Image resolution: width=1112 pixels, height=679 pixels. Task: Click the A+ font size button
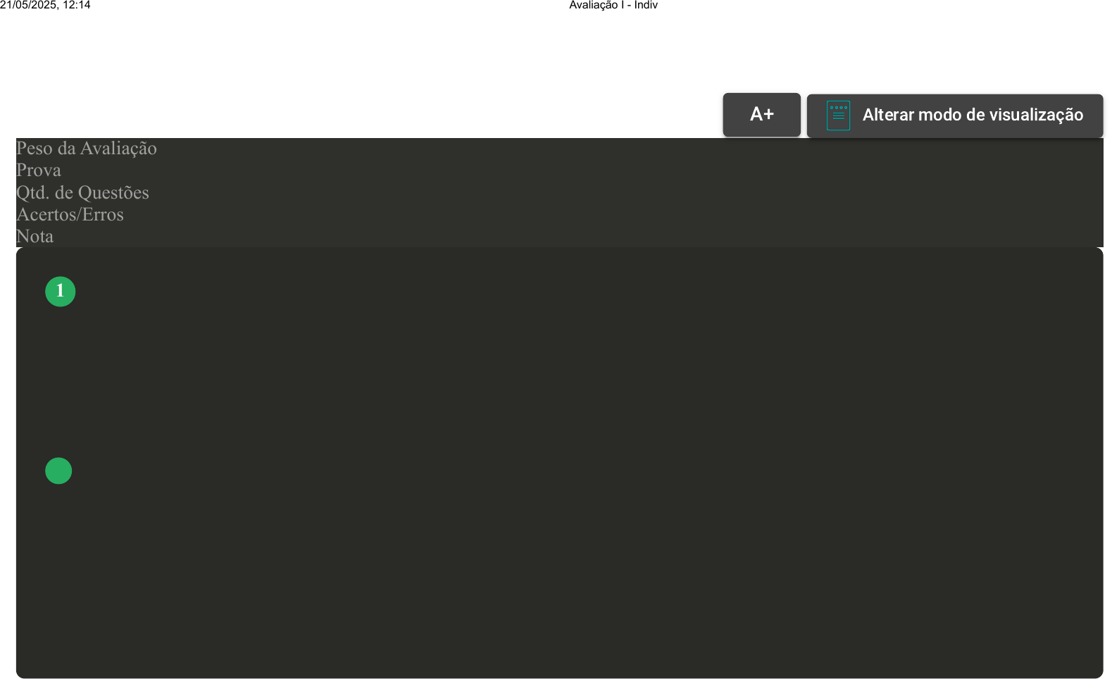point(761,115)
